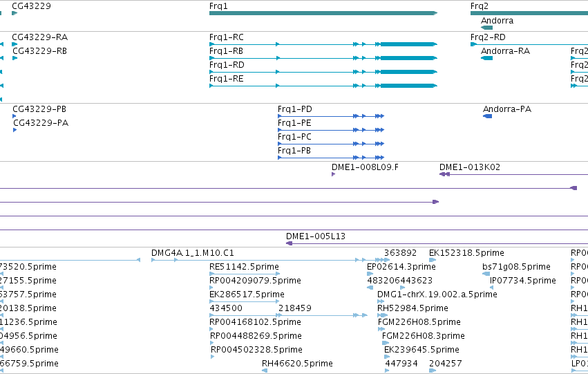Click the 434500 feature label

pos(226,308)
